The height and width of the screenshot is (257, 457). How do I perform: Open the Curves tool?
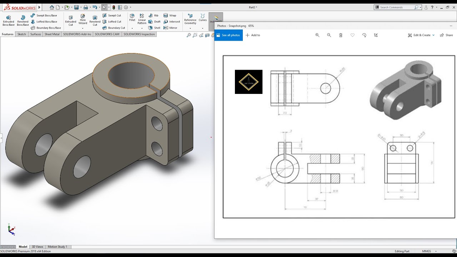point(203,18)
